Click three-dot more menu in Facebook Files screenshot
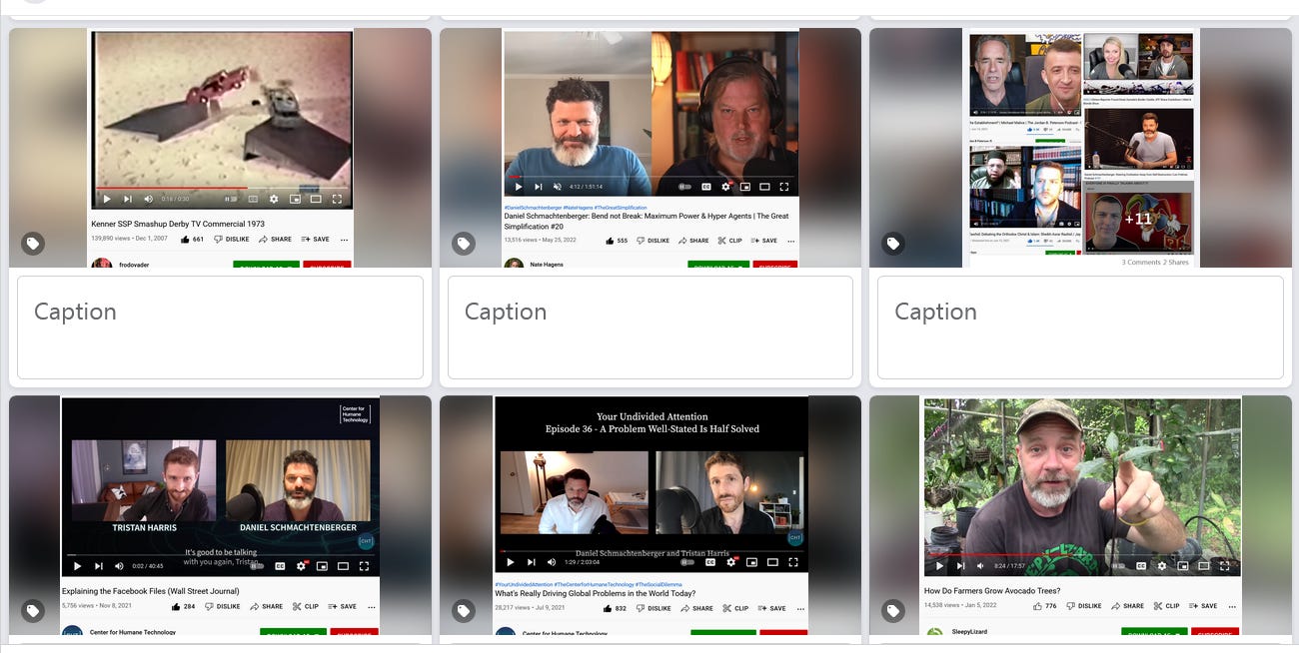 [x=371, y=606]
